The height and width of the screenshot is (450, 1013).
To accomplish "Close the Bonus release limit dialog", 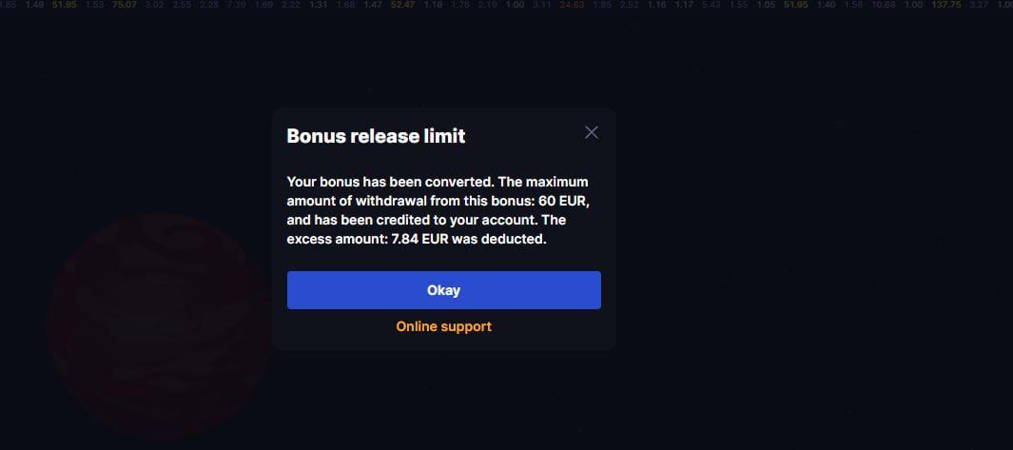I will pyautogui.click(x=591, y=132).
